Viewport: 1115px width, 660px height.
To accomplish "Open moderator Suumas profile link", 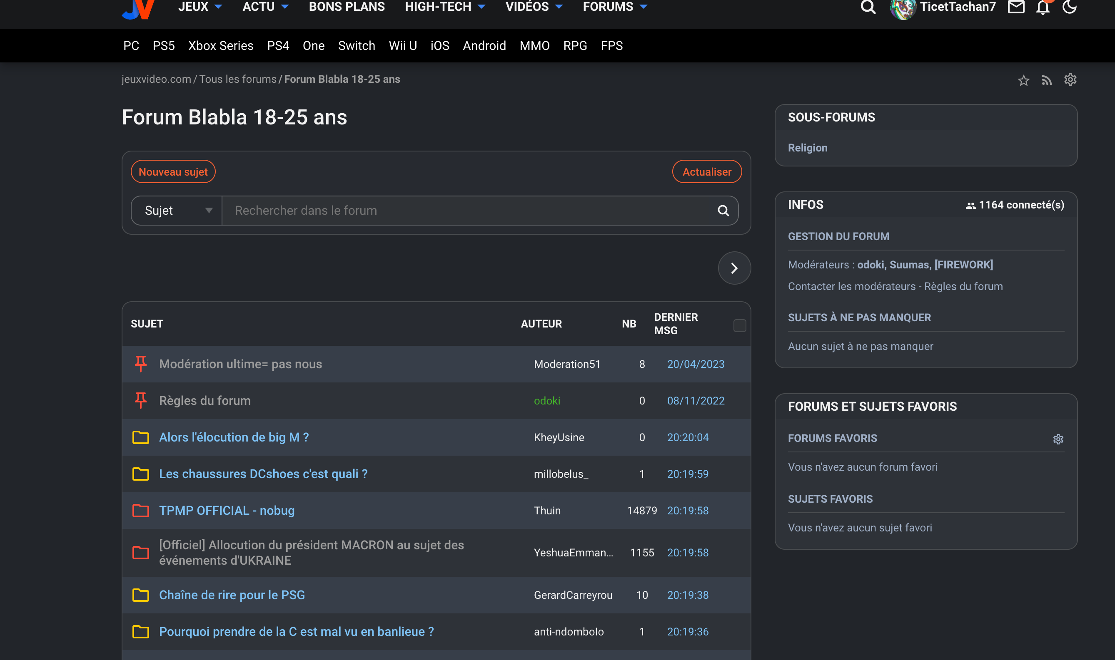I will (910, 265).
